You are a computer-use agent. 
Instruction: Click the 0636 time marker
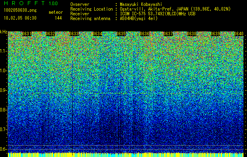[x=145, y=34]
